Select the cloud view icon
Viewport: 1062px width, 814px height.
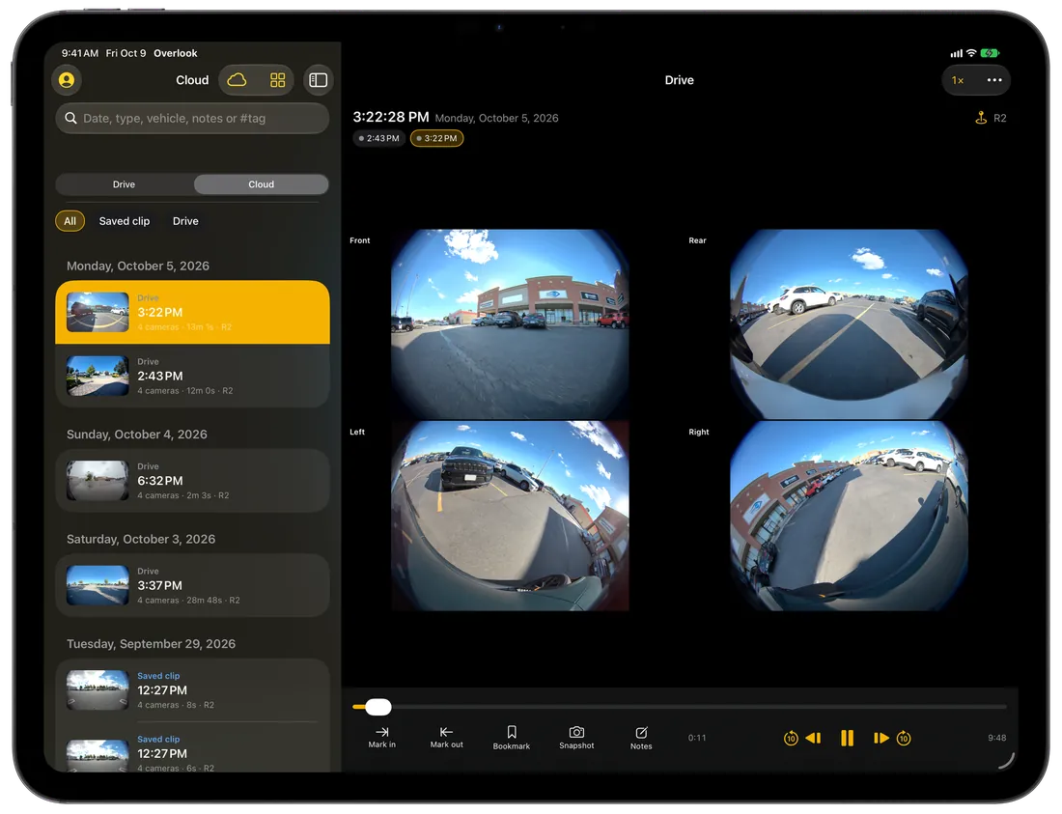coord(237,80)
